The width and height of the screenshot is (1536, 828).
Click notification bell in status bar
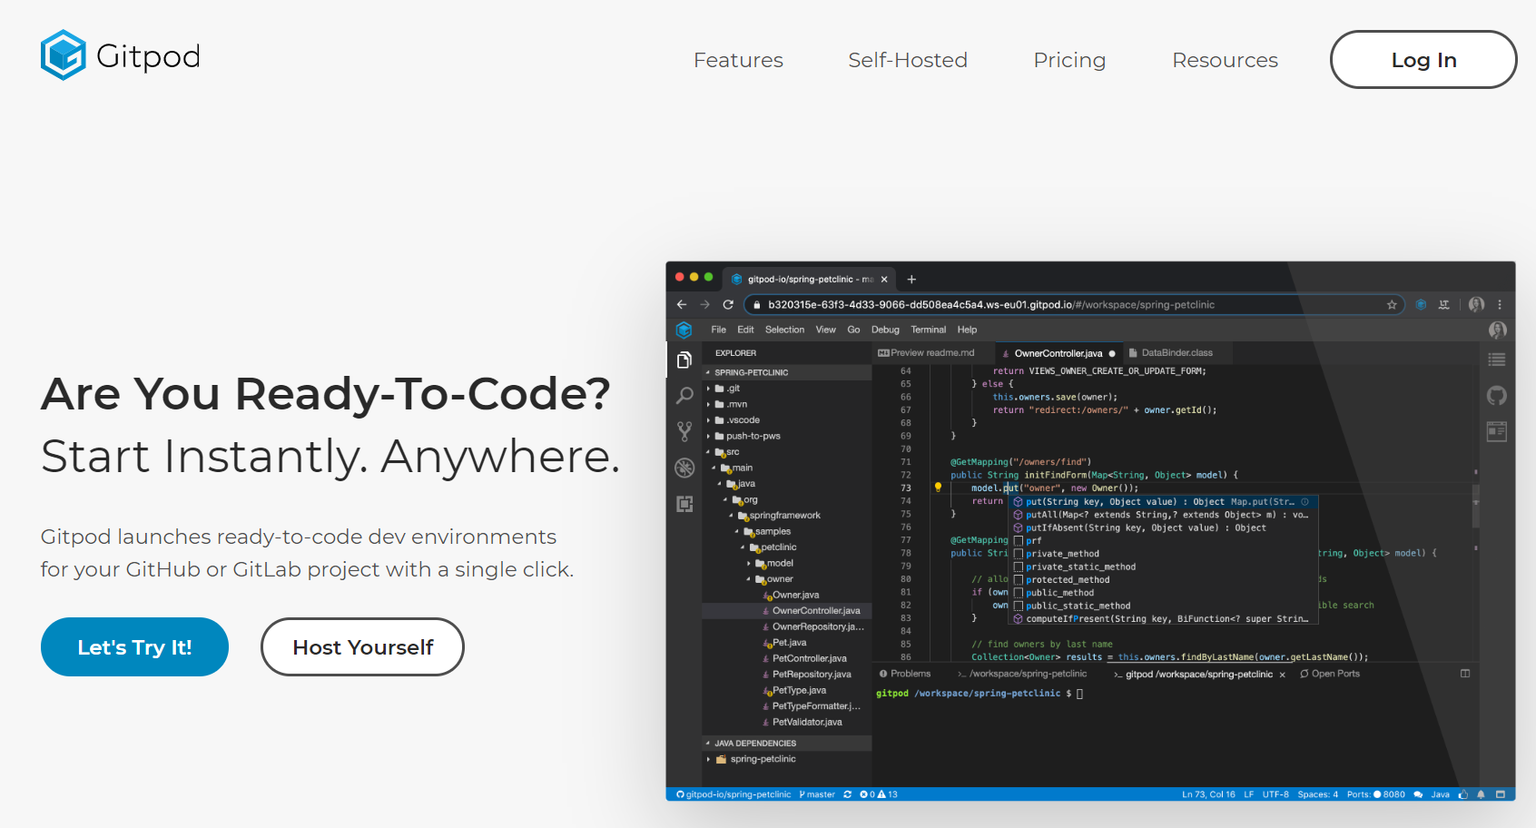(x=1482, y=794)
